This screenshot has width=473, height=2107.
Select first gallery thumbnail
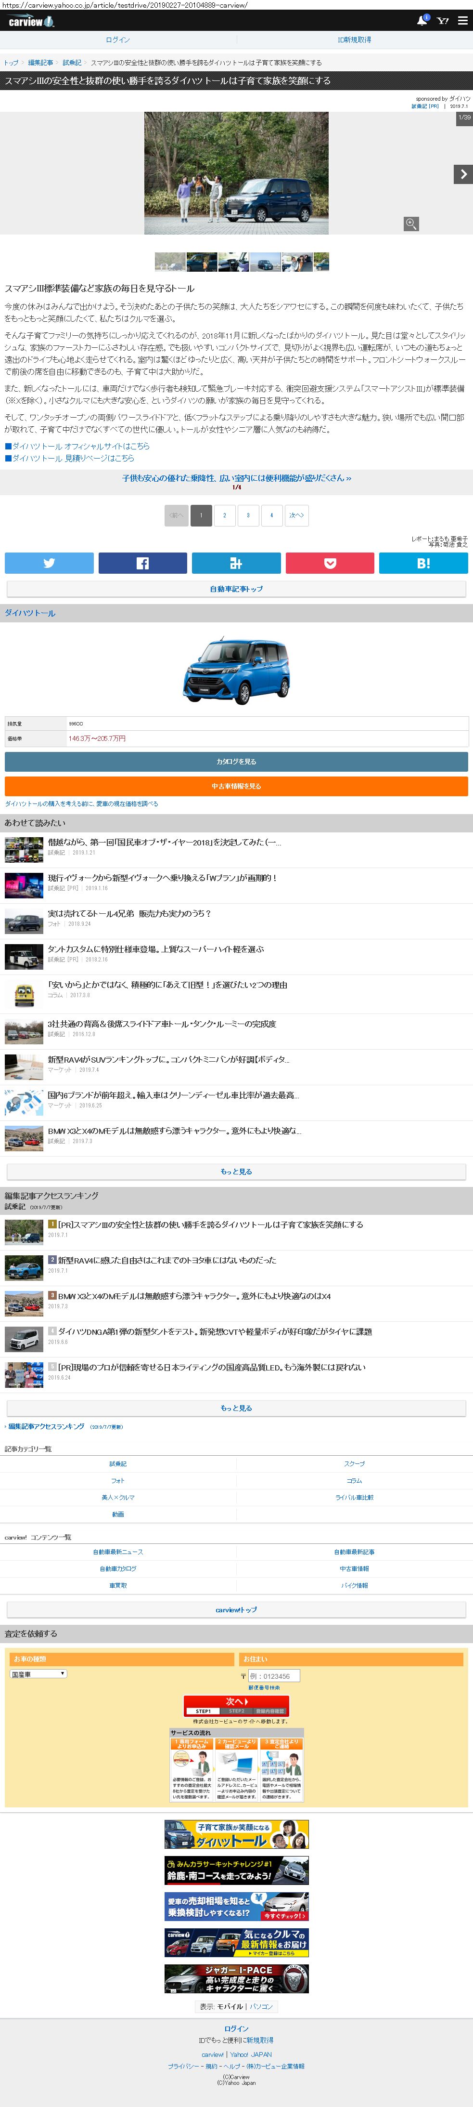pyautogui.click(x=170, y=262)
